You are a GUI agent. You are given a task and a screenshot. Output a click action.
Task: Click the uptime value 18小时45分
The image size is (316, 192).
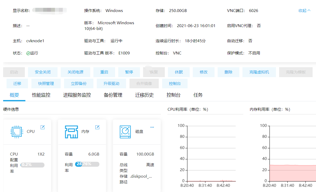coord(195,41)
